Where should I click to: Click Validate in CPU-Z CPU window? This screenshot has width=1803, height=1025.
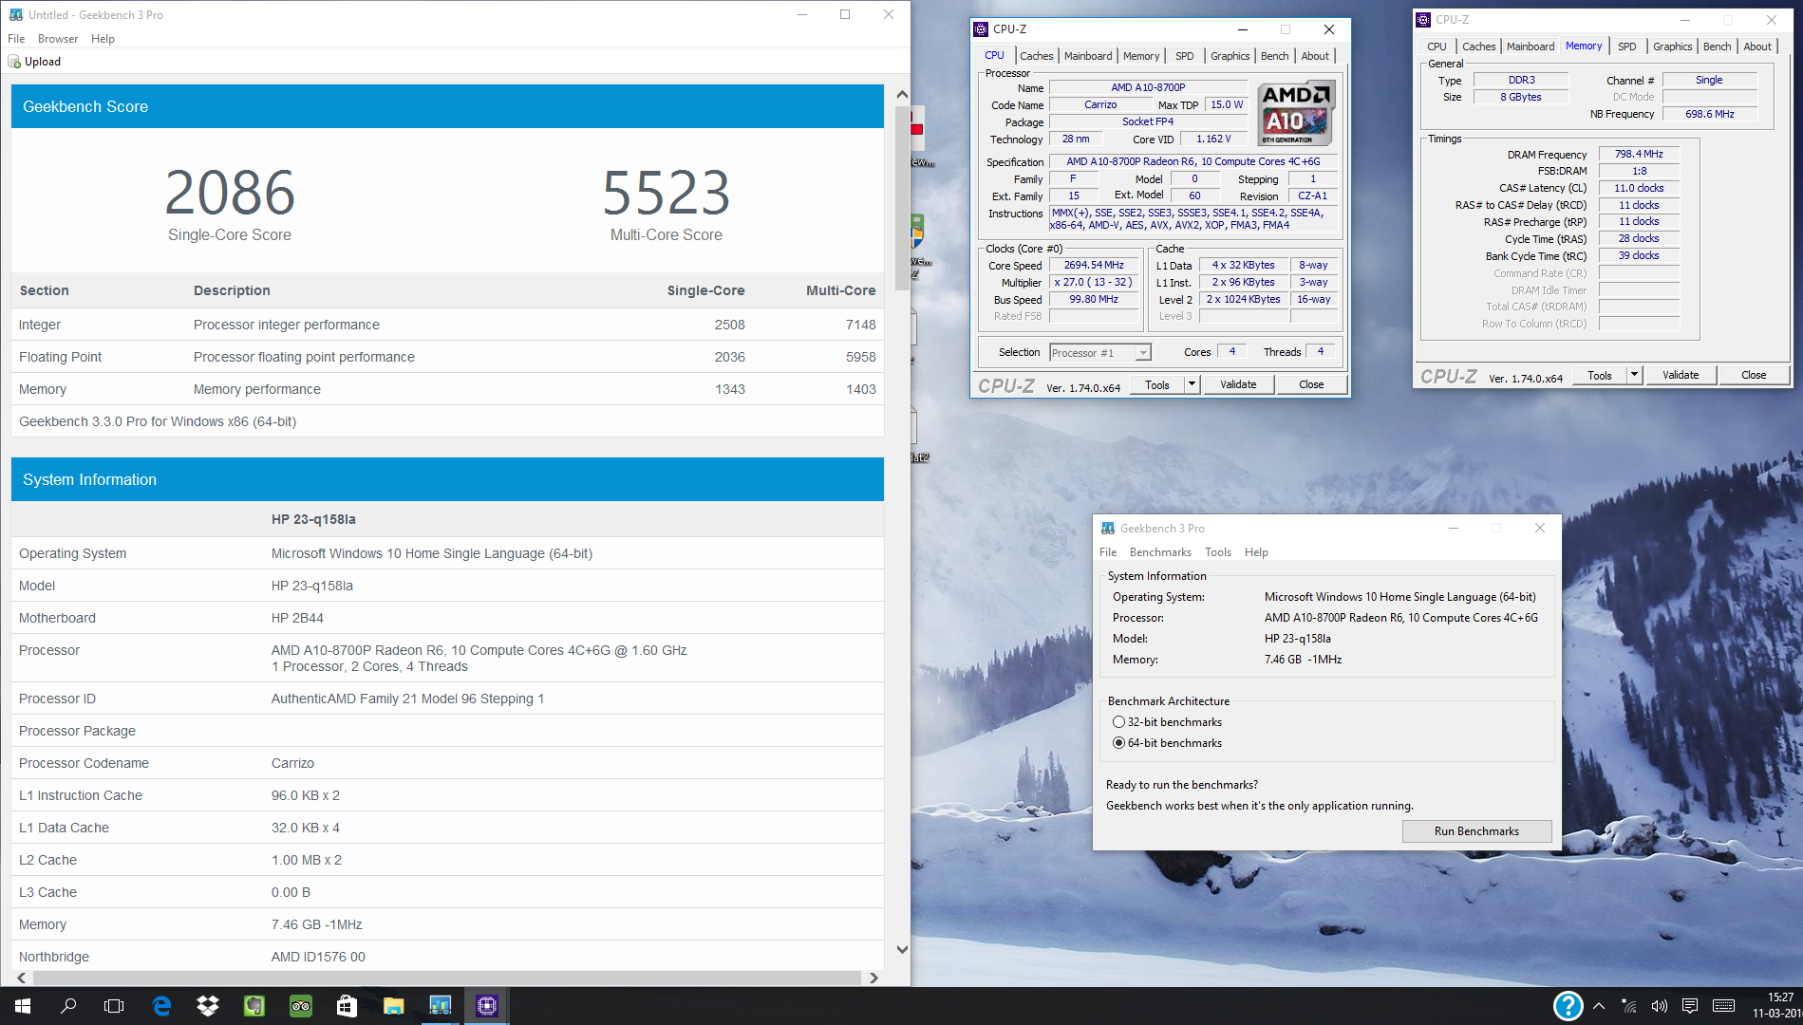(x=1238, y=384)
